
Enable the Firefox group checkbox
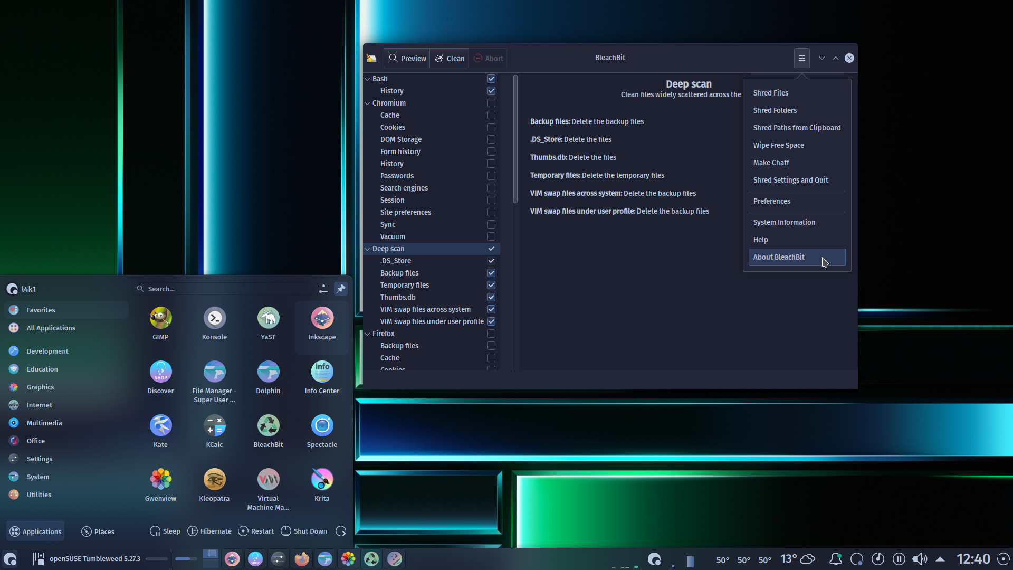pyautogui.click(x=491, y=334)
